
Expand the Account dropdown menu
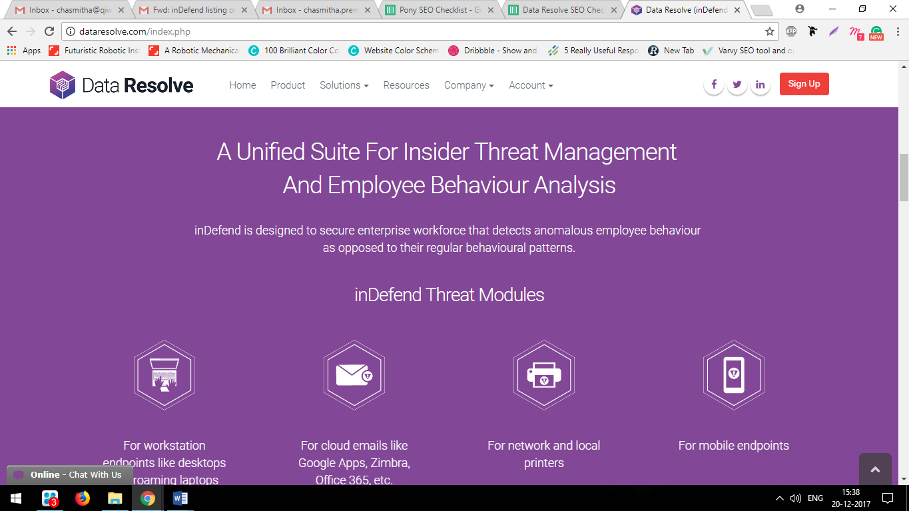pos(531,85)
